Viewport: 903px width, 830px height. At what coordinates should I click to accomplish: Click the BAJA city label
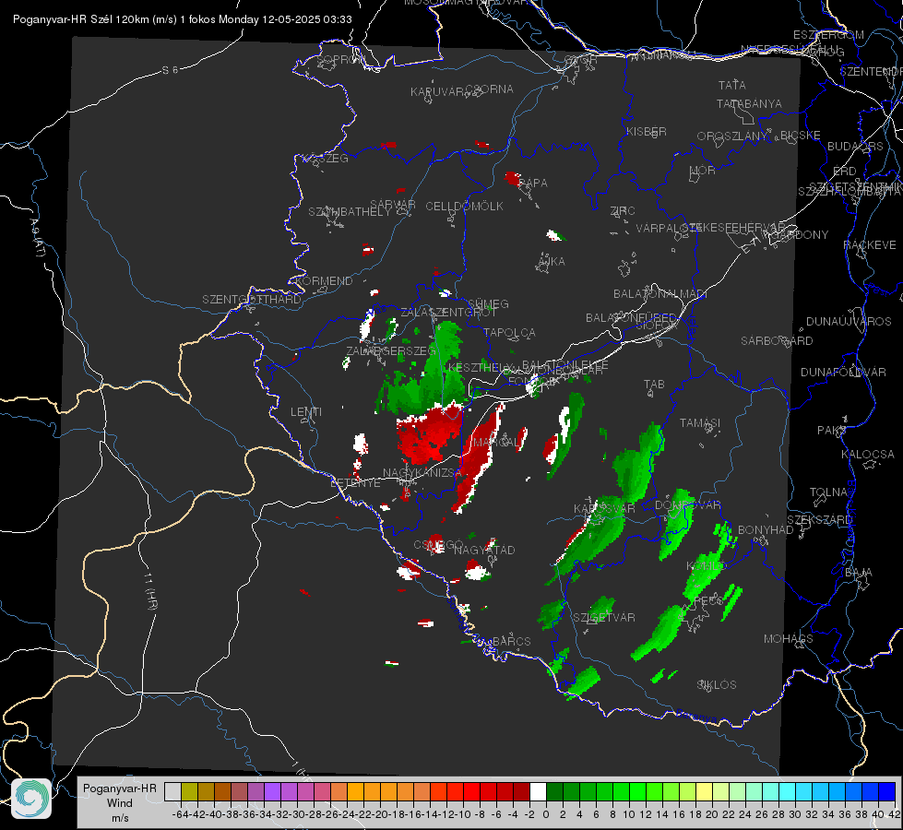coord(859,573)
